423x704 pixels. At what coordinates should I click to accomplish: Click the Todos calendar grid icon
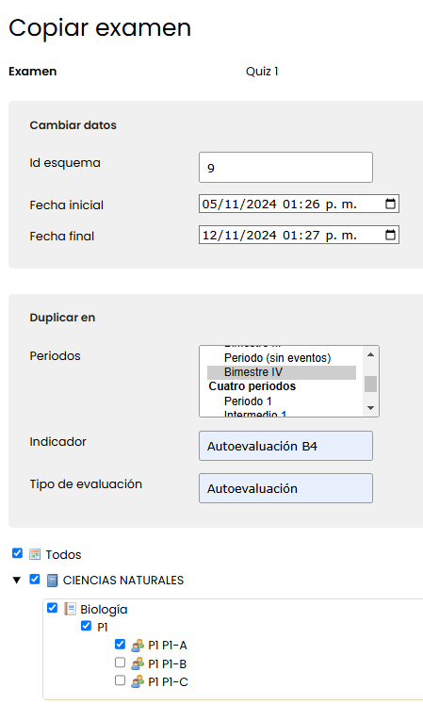[x=35, y=554]
